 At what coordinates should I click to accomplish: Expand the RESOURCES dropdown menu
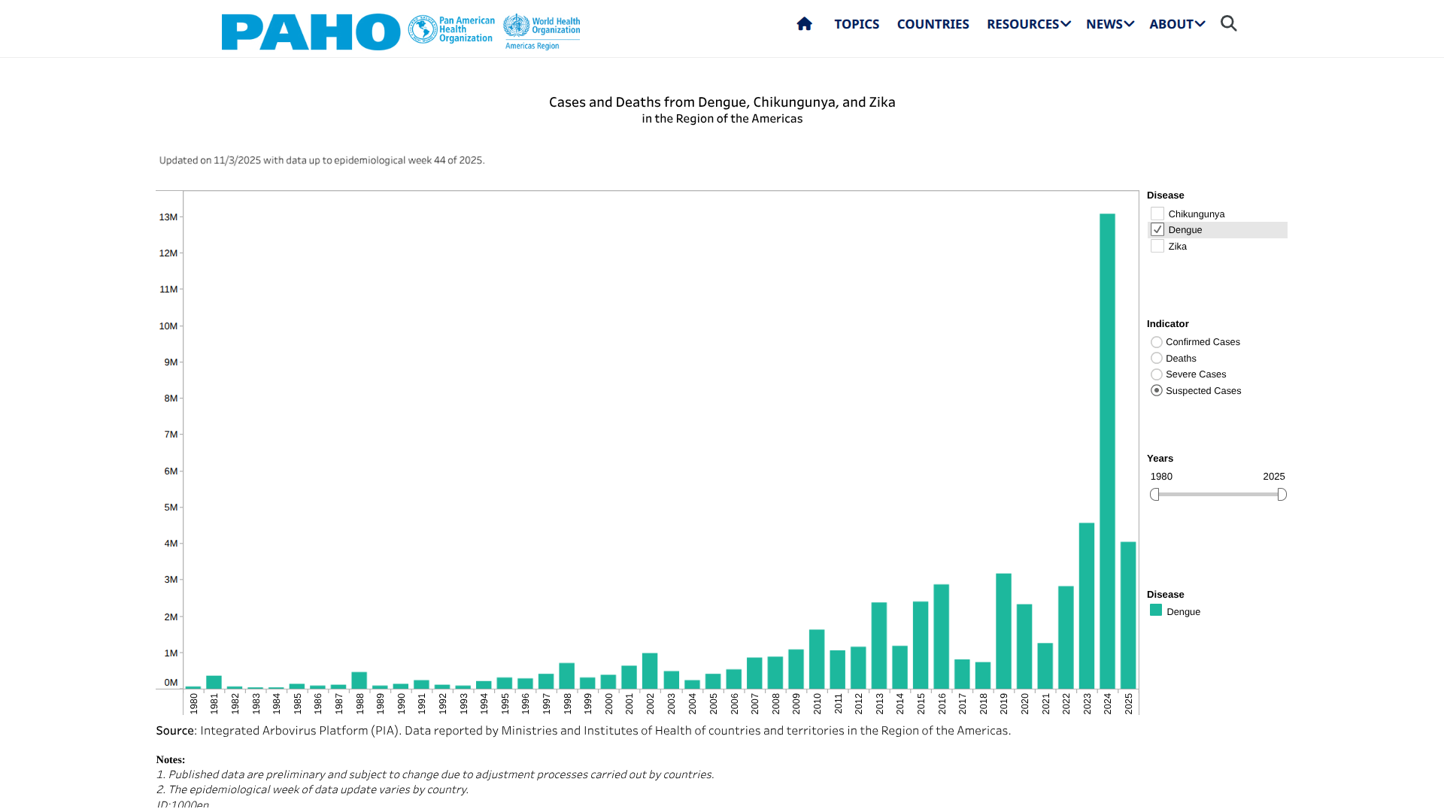(1027, 24)
